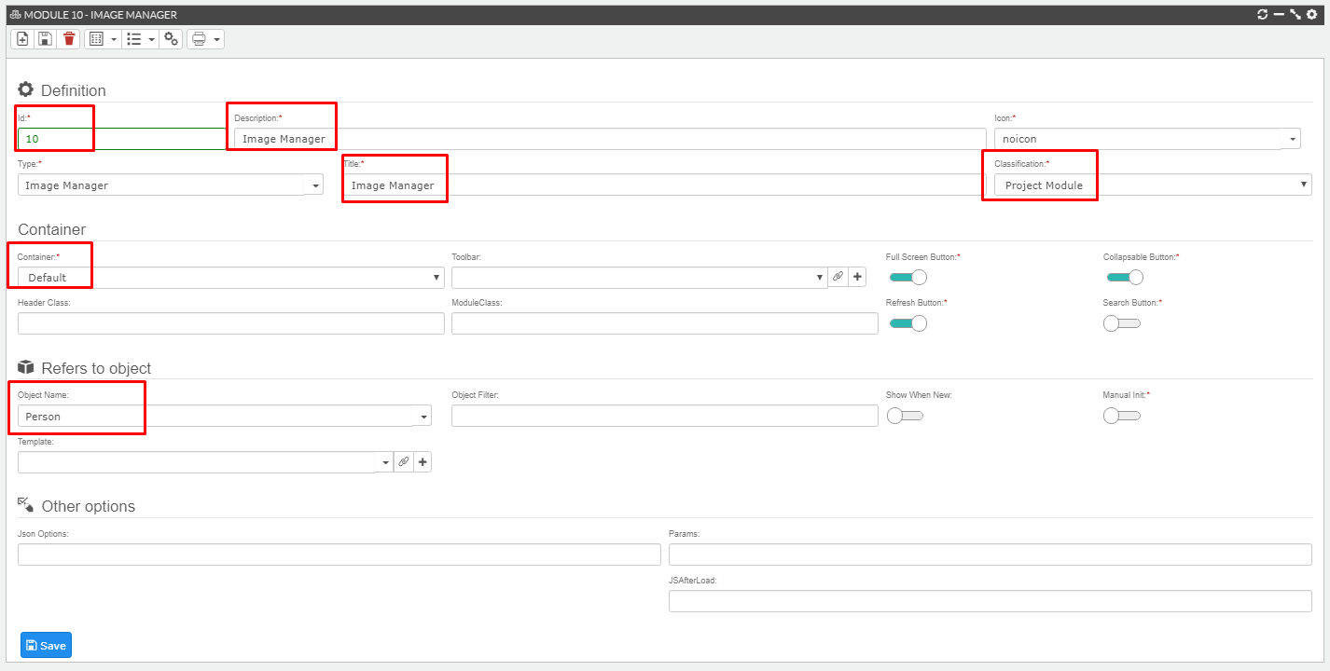Click the refresh icon in title bar
The height and width of the screenshot is (671, 1330).
click(1263, 15)
